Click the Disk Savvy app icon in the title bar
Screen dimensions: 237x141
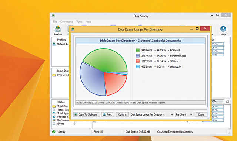click(x=53, y=16)
